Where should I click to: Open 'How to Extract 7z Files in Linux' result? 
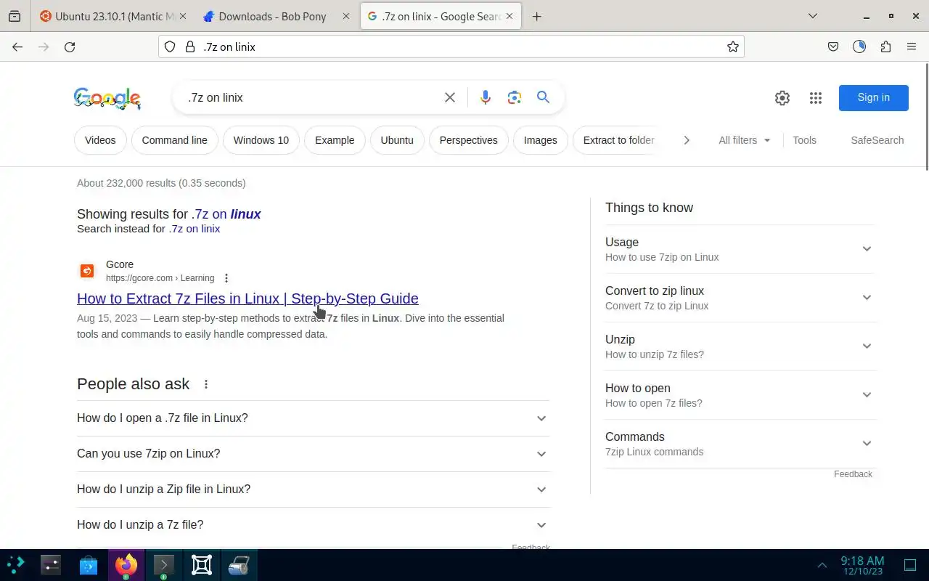pos(247,298)
